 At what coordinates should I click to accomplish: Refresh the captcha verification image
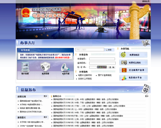[102, 67]
